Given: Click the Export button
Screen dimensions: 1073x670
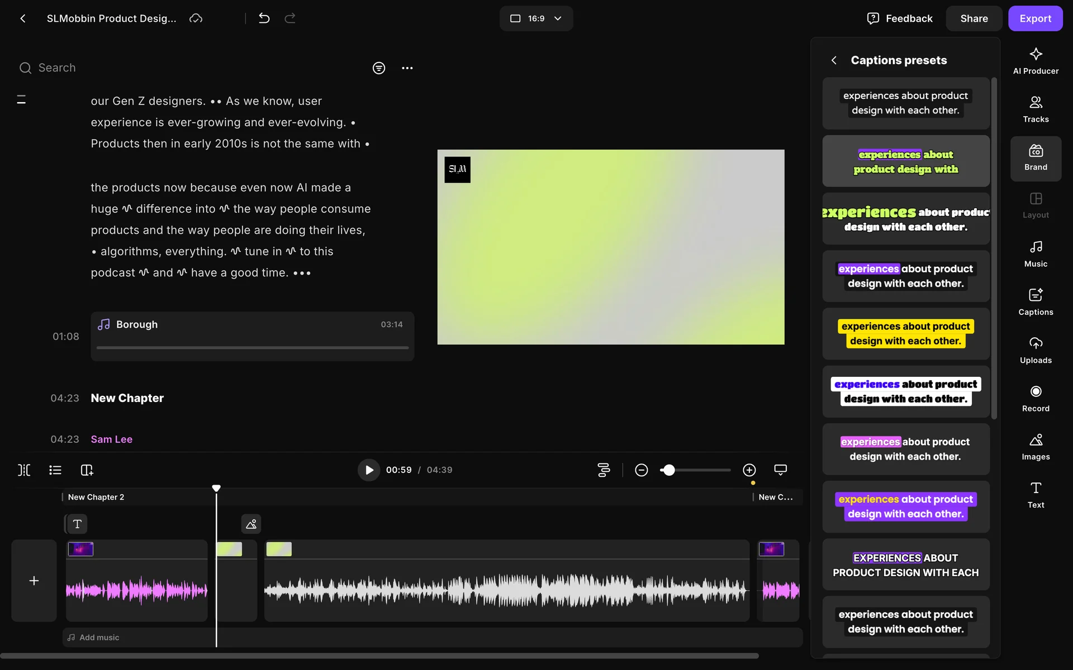Looking at the screenshot, I should 1034,18.
